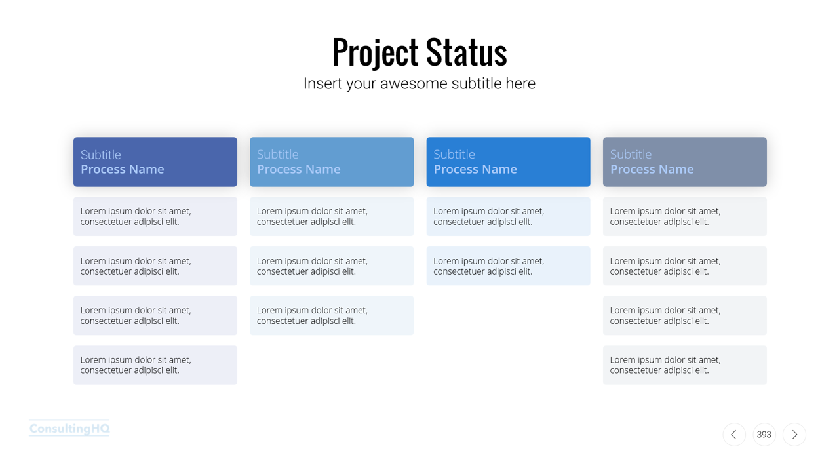This screenshot has width=839, height=472.
Task: Click second column's top Lorem ipsum box
Action: coord(332,216)
